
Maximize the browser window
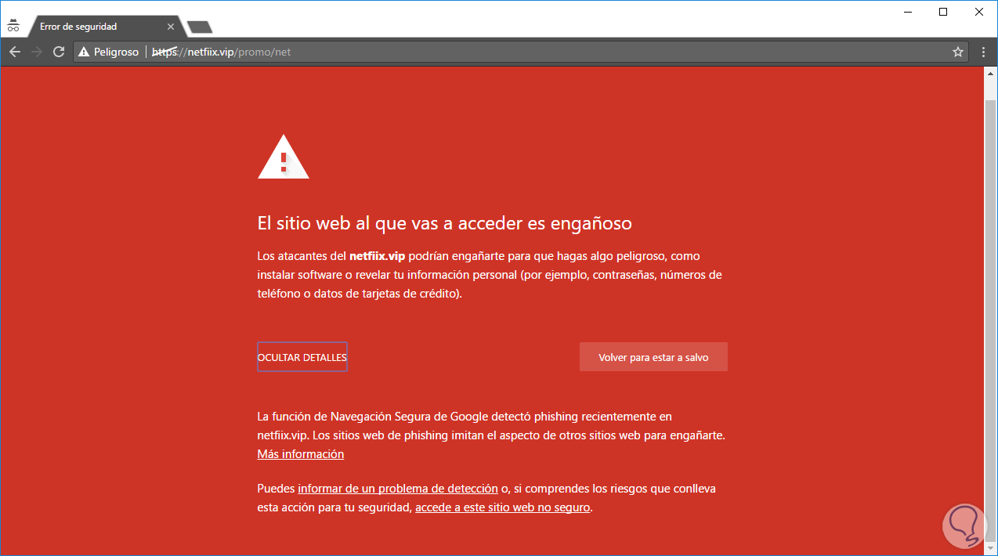point(943,12)
